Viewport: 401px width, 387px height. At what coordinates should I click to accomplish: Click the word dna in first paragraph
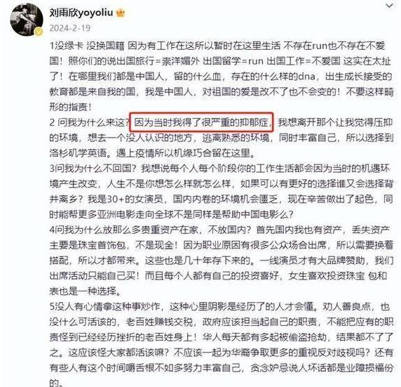(307, 77)
